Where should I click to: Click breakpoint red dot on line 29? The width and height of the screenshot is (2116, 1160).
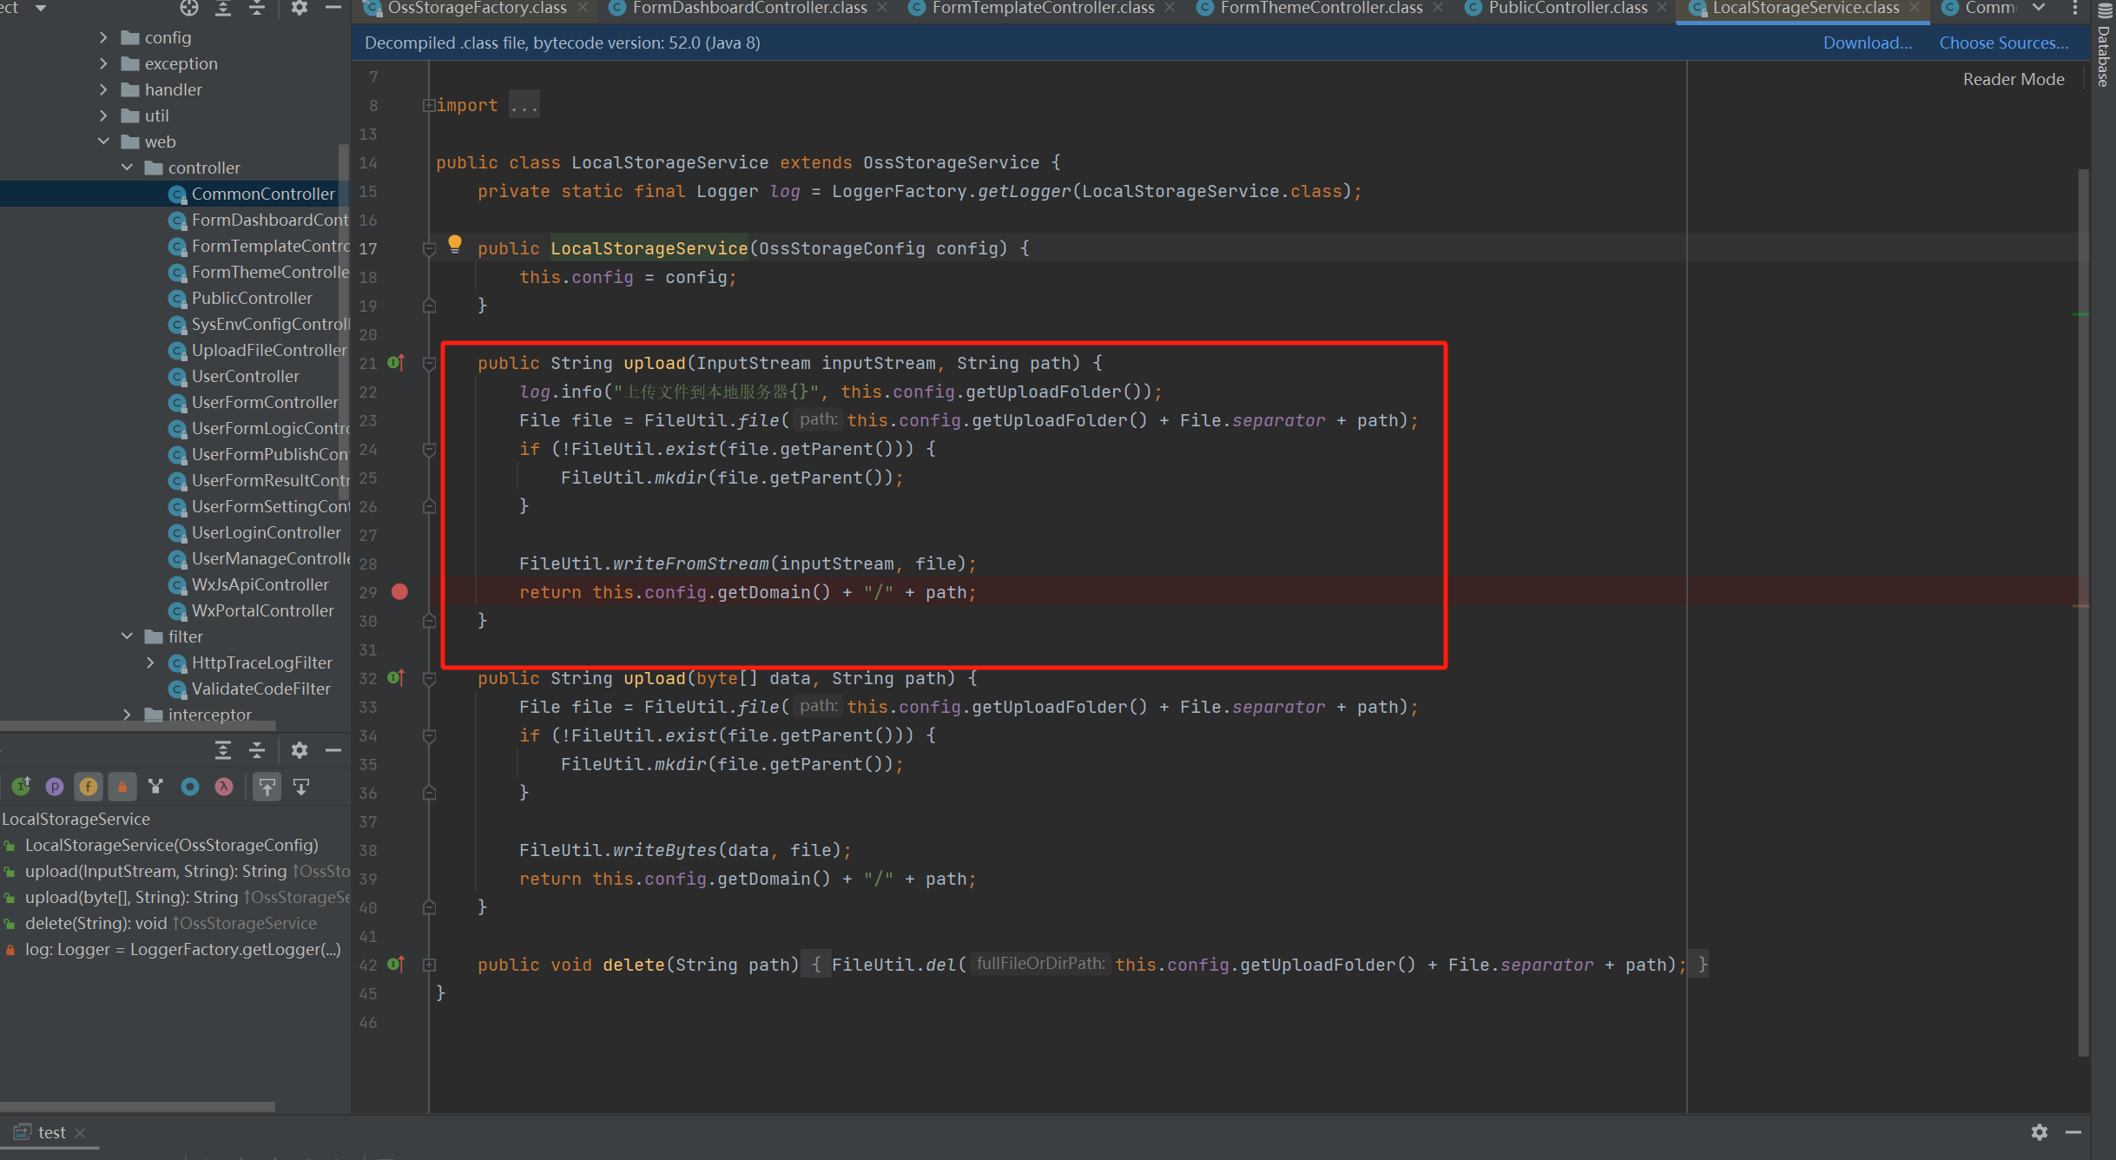click(x=399, y=592)
